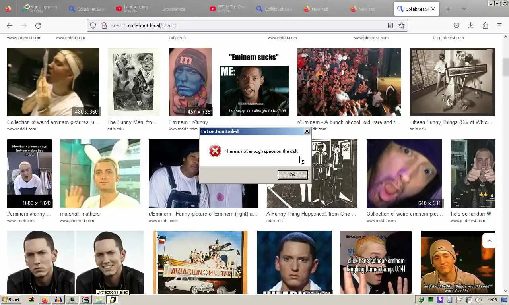This screenshot has width=509, height=305.
Task: Open the Windows Start menu
Action: (x=11, y=300)
